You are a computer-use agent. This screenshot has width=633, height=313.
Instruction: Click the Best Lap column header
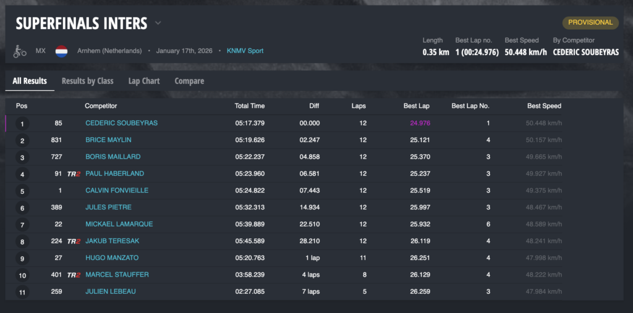coord(417,106)
